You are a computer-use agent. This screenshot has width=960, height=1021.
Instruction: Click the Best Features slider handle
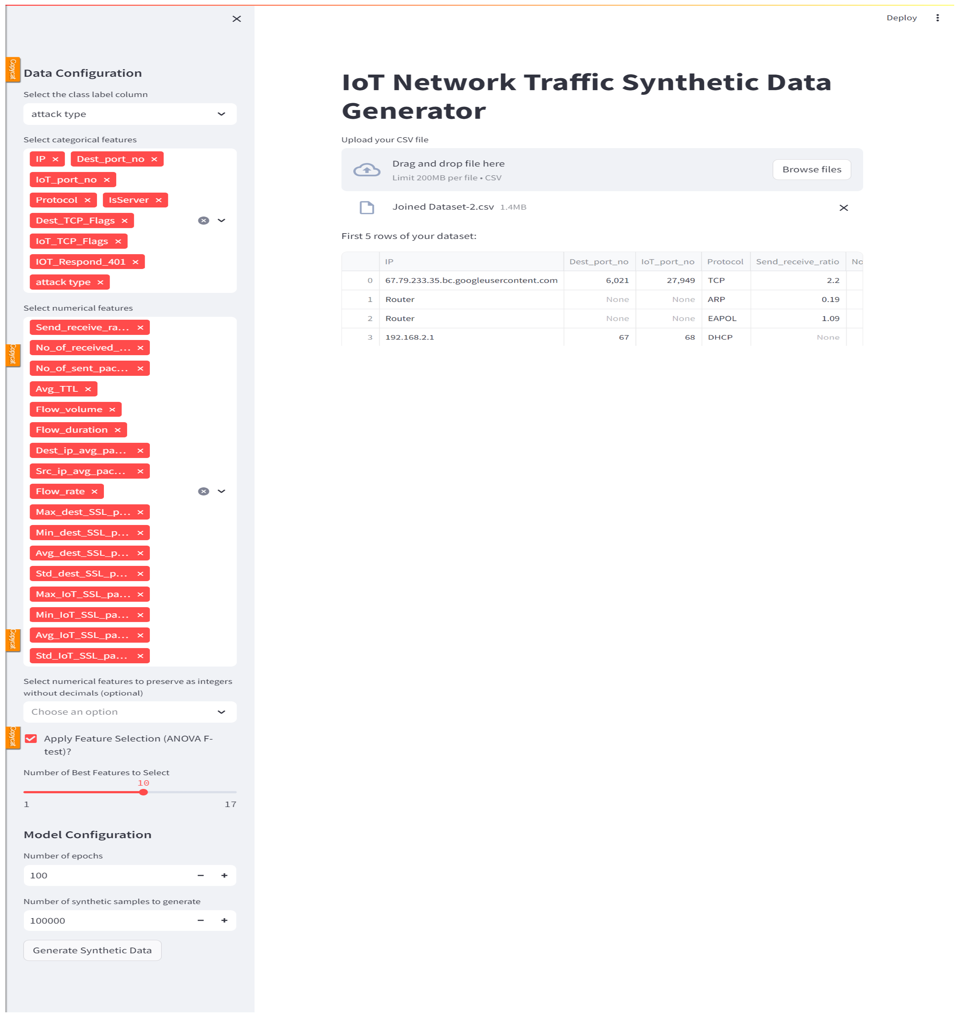tap(144, 793)
